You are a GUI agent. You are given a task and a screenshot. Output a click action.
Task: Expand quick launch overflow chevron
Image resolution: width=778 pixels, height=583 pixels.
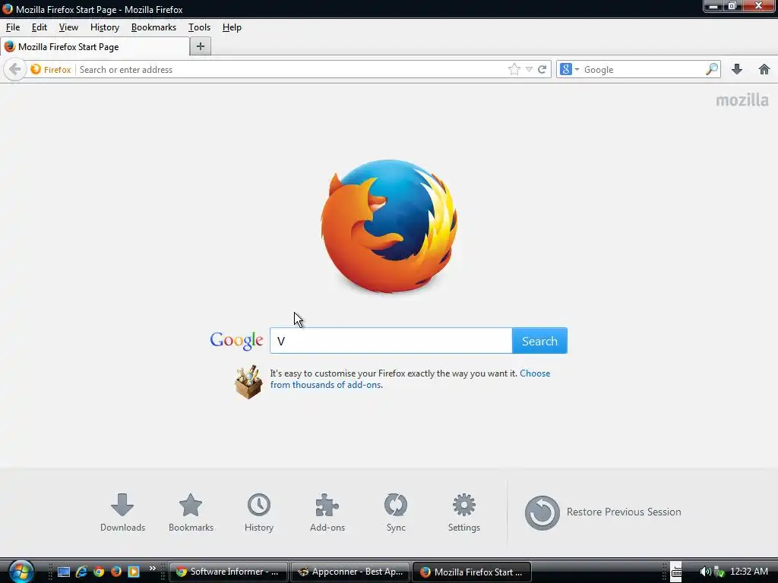(x=152, y=569)
